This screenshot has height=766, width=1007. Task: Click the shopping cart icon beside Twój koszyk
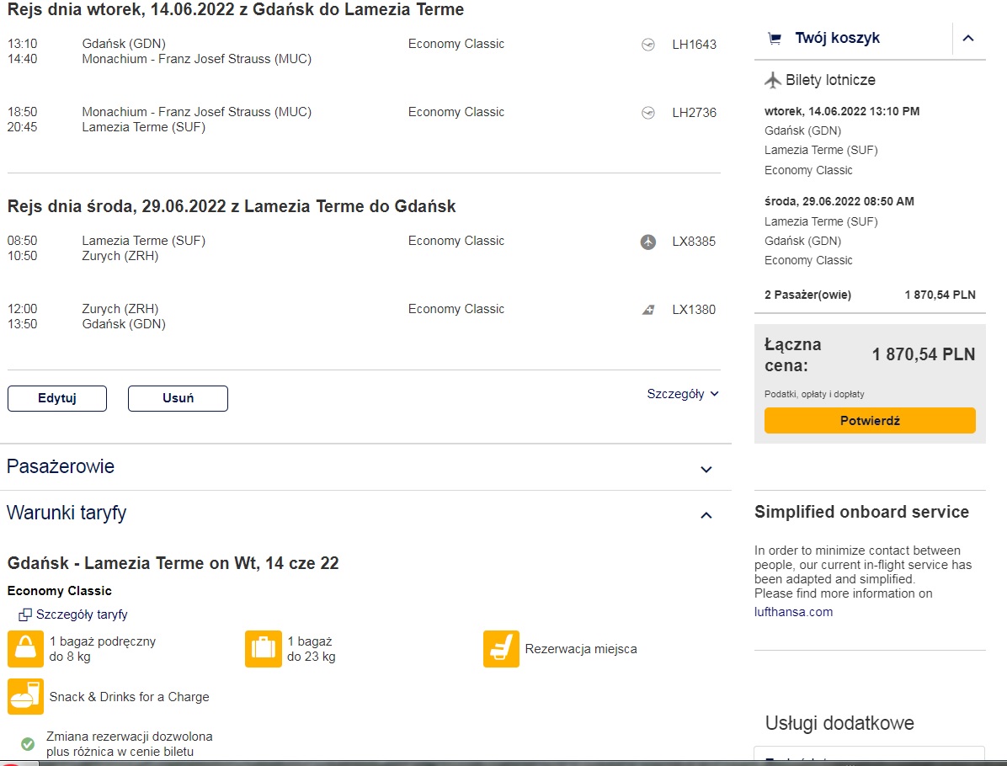tap(775, 39)
